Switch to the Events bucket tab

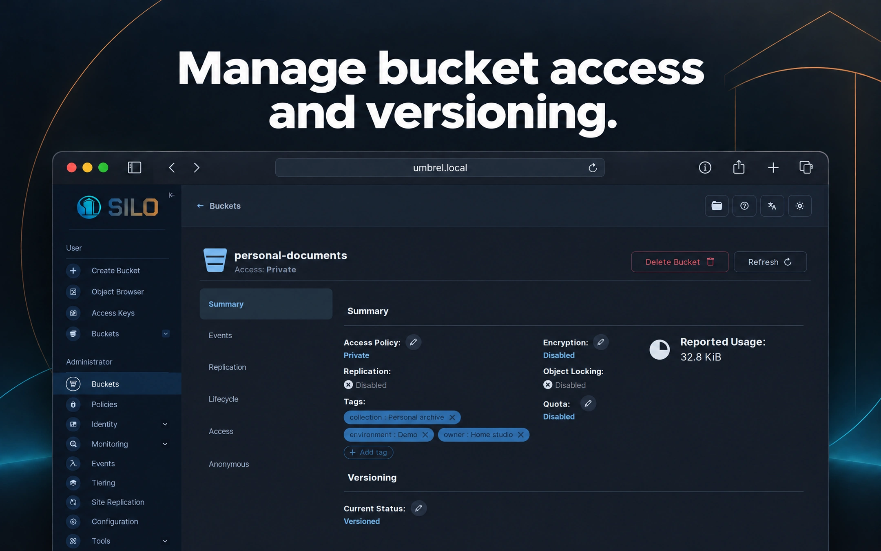point(220,335)
